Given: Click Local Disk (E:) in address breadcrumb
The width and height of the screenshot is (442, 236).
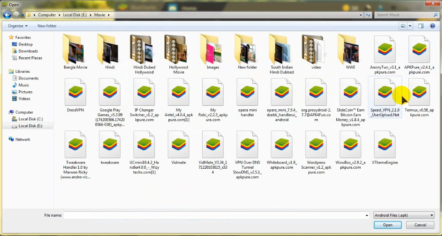Looking at the screenshot, I should 75,15.
